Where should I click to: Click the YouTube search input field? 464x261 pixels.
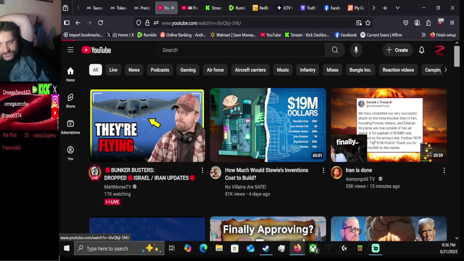click(x=241, y=50)
